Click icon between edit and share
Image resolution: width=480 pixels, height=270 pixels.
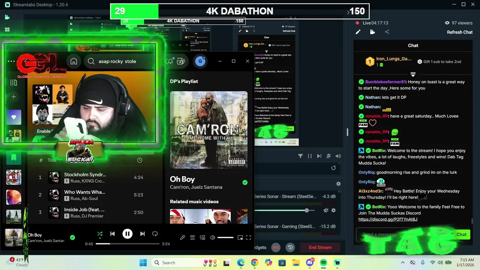372,32
